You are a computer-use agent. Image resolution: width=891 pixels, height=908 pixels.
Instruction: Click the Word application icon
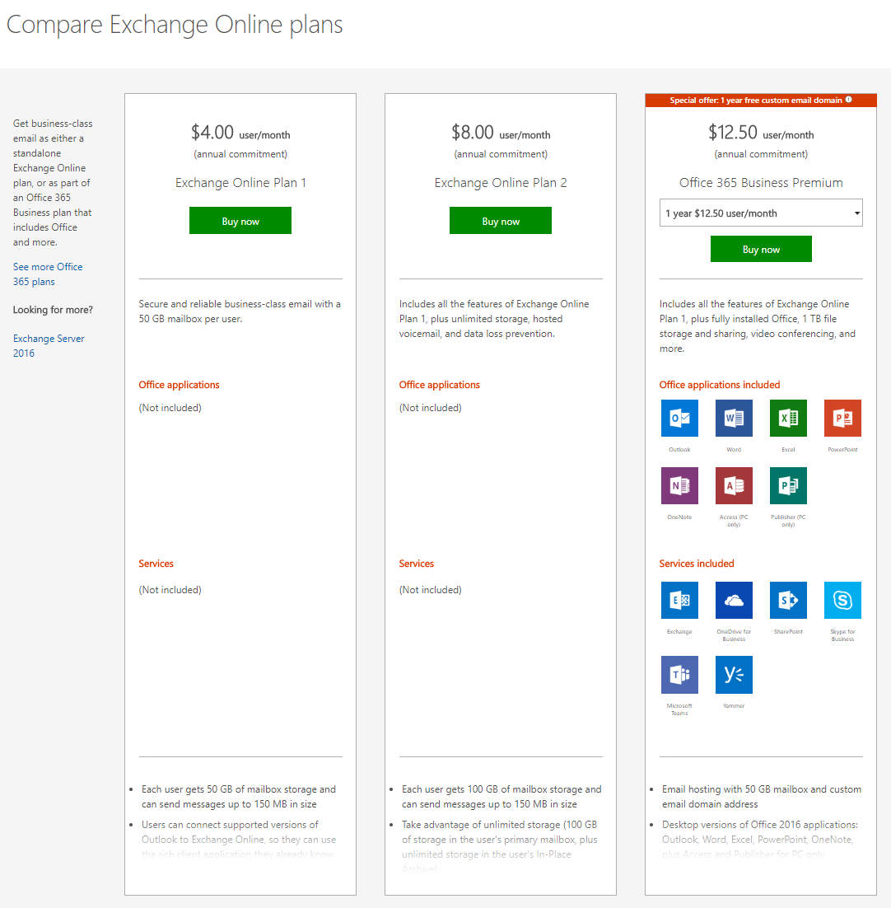[x=734, y=418]
